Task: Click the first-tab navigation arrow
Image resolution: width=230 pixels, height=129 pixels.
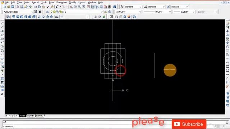Action: coord(6,116)
